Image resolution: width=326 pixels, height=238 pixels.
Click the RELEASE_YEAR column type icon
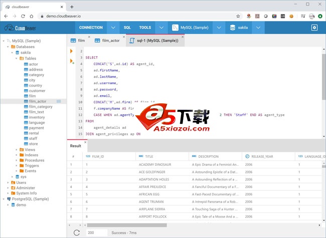pyautogui.click(x=247, y=156)
